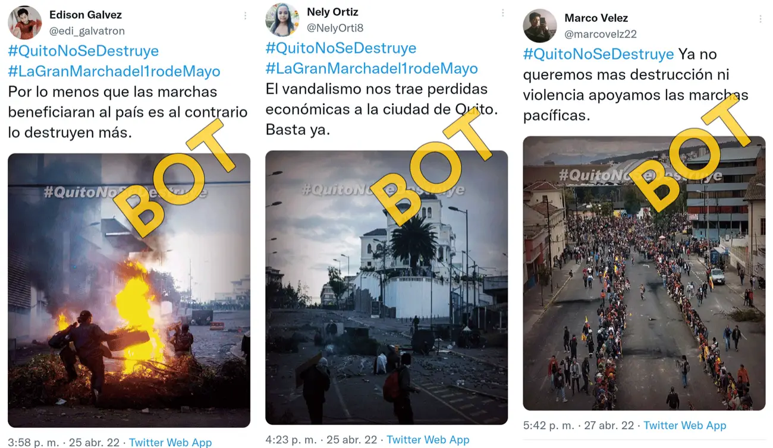Open the white church street photo
The image size is (773, 448).
point(386,288)
